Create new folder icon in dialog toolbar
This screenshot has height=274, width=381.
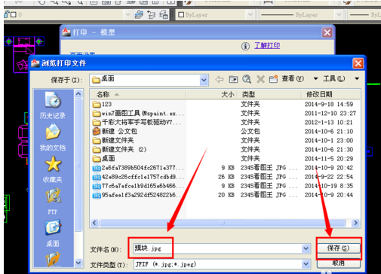pos(273,79)
